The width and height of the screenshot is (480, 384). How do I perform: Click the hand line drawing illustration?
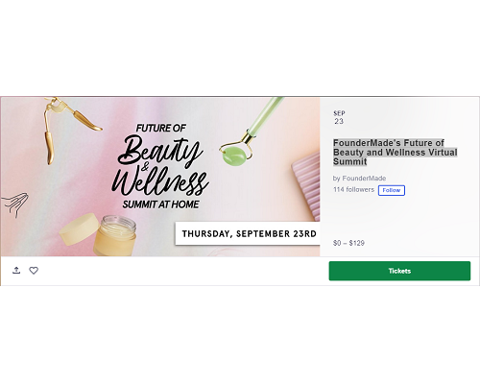[15, 205]
